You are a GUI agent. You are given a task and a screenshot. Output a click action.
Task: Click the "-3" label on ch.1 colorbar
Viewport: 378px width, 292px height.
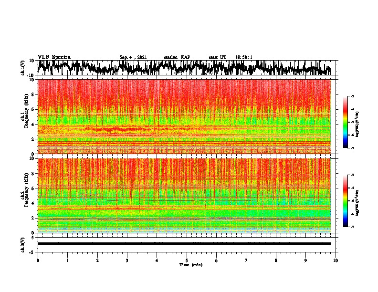coord(352,96)
